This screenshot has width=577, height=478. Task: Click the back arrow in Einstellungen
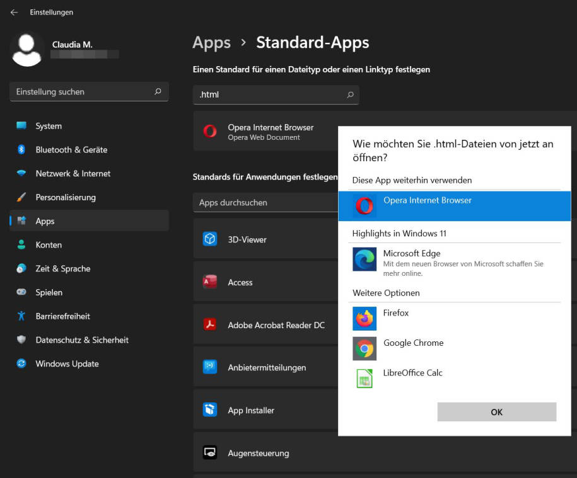pyautogui.click(x=13, y=12)
